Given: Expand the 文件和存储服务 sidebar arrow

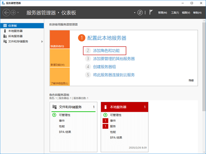Looking at the screenshot, I should pyautogui.click(x=42, y=42).
